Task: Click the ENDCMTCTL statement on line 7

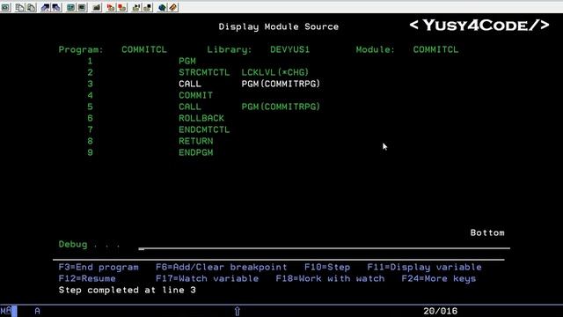Action: (x=204, y=129)
